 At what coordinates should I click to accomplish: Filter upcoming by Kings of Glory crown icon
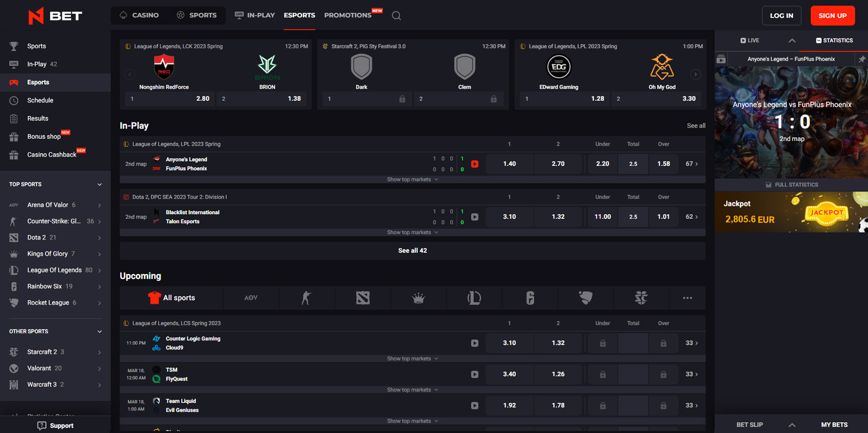[418, 298]
